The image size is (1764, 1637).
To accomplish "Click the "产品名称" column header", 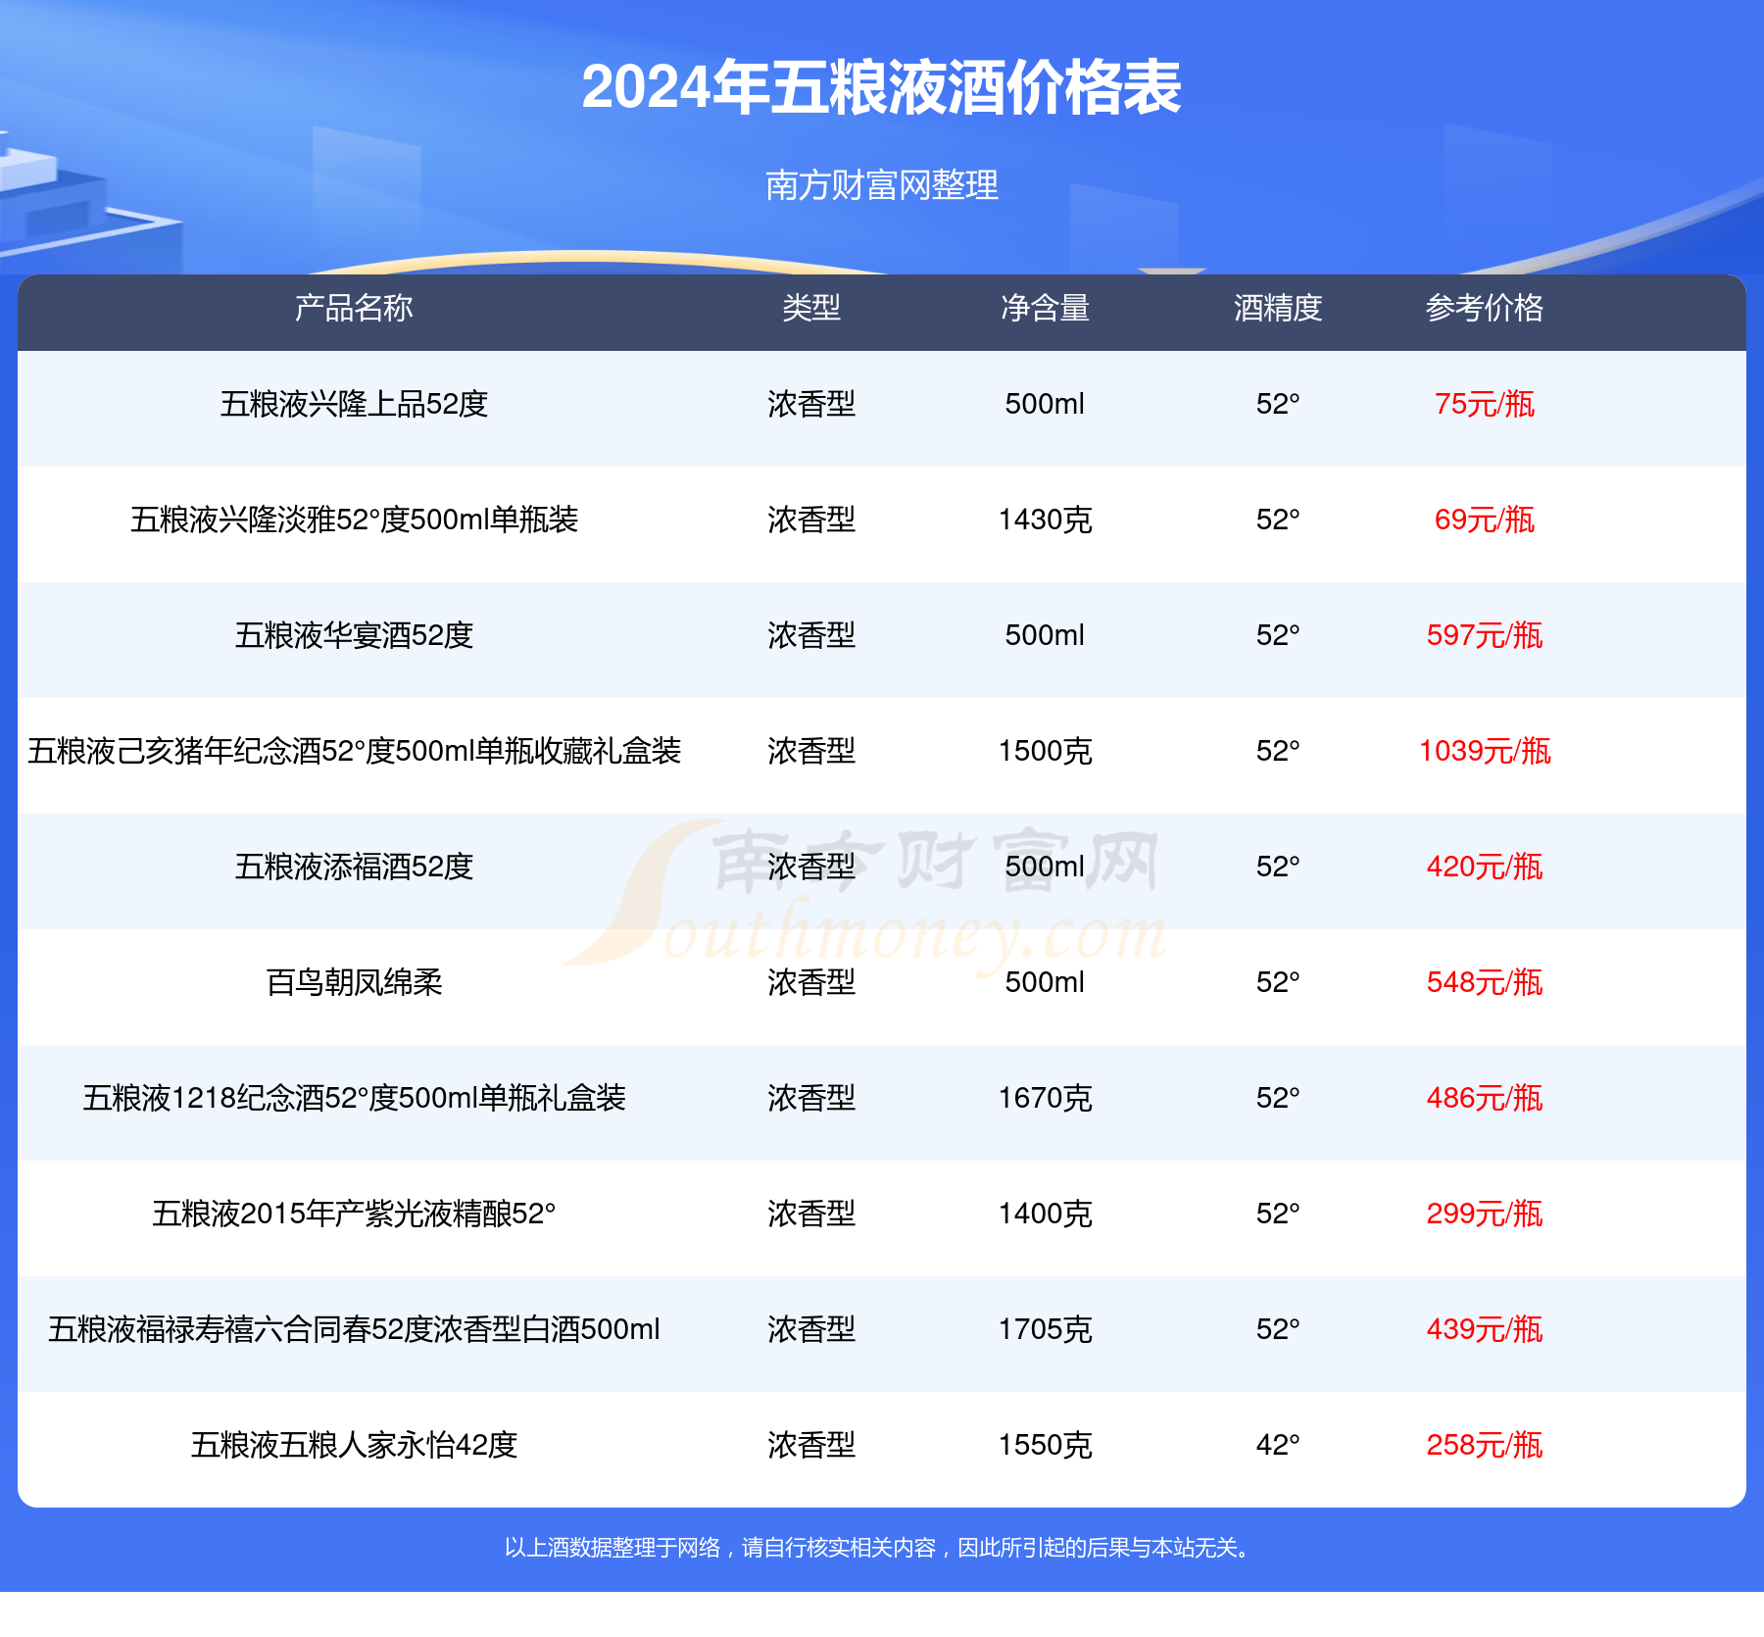I will click(354, 308).
